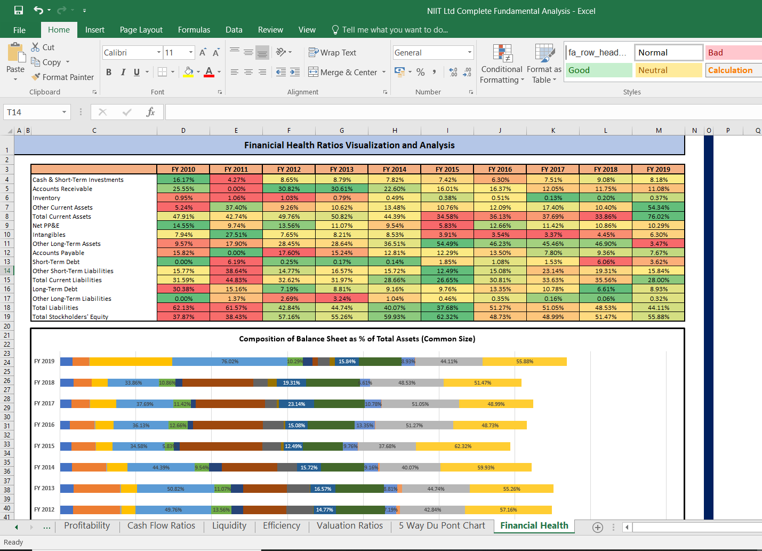Open Cash Flow Ratios sheet
This screenshot has width=762, height=551.
(x=162, y=525)
